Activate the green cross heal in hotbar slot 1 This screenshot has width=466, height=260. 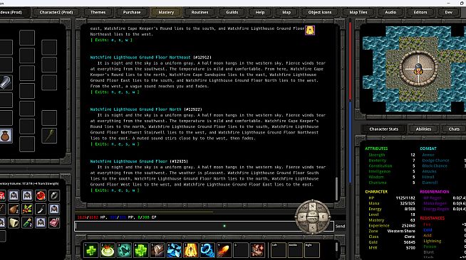point(91,250)
